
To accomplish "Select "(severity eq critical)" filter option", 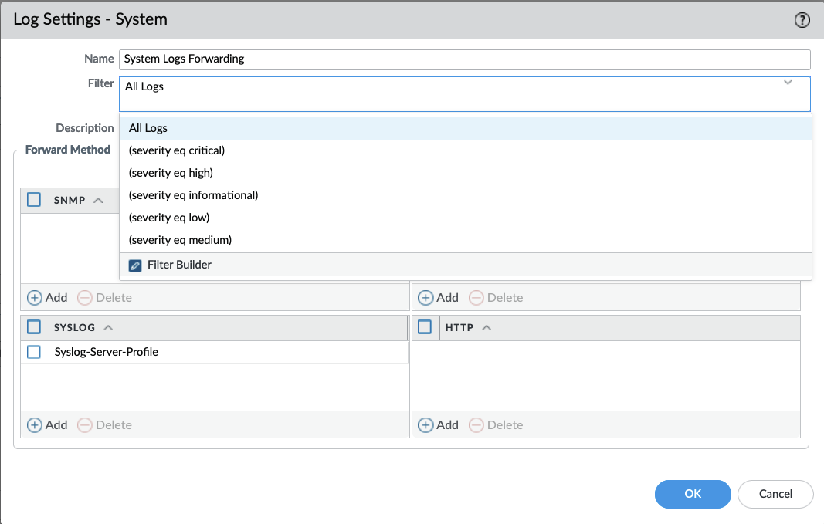I will click(x=177, y=150).
